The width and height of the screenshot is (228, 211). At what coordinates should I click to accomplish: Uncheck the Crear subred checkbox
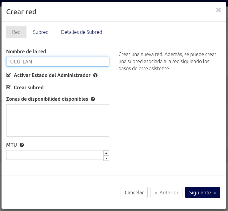point(8,87)
